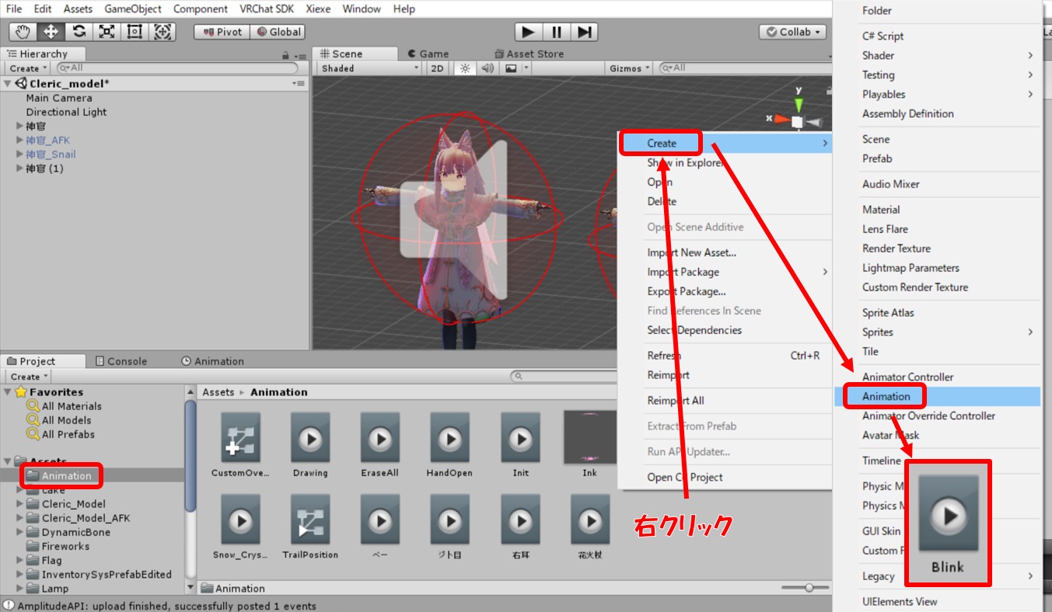1052x612 pixels.
Task: Toggle scene audio speaker icon
Action: [488, 68]
